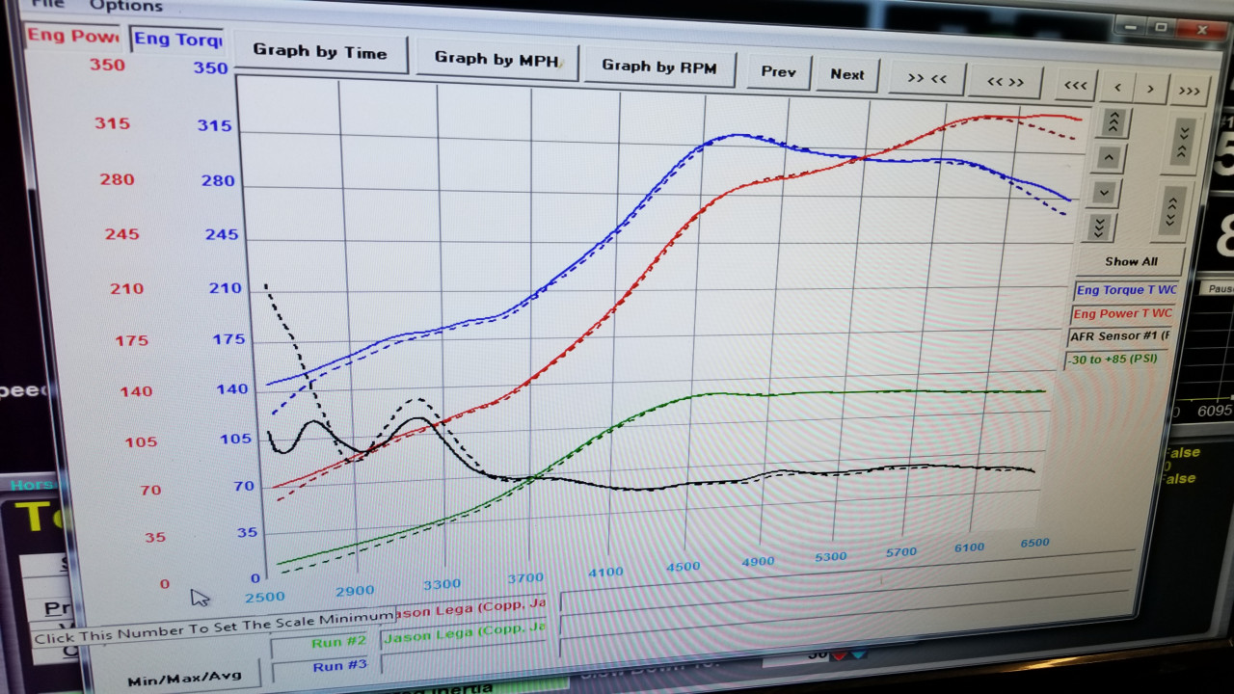Image resolution: width=1234 pixels, height=694 pixels.
Task: Click the double up-chevron vertical button
Action: pos(1113,122)
